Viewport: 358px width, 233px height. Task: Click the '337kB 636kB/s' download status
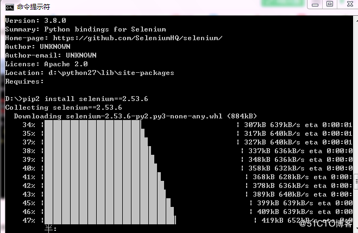(x=277, y=151)
